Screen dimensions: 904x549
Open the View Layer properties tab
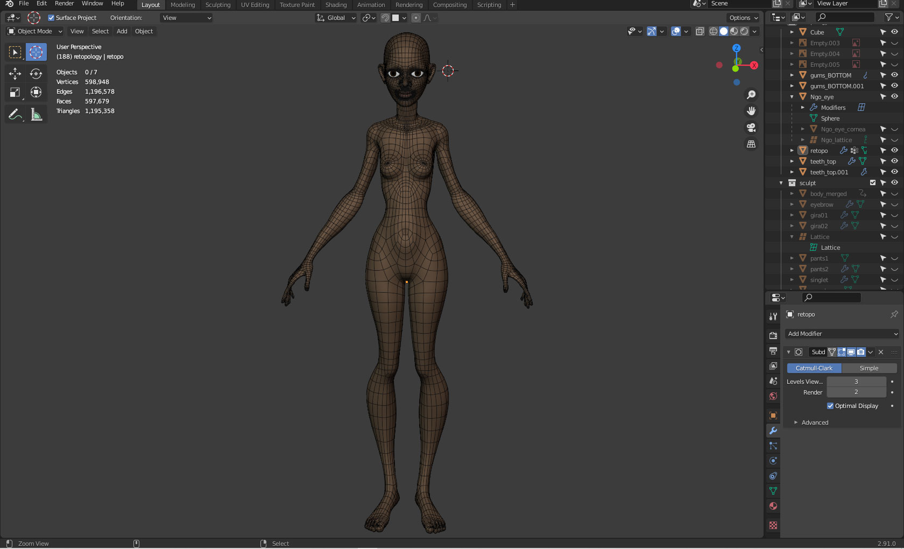point(773,366)
